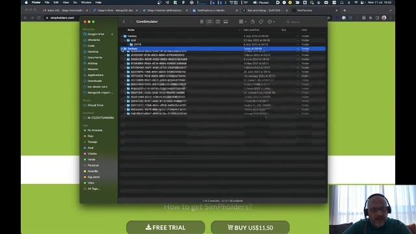
Task: Open AirDrop in Finder sidebar
Action: [92, 64]
